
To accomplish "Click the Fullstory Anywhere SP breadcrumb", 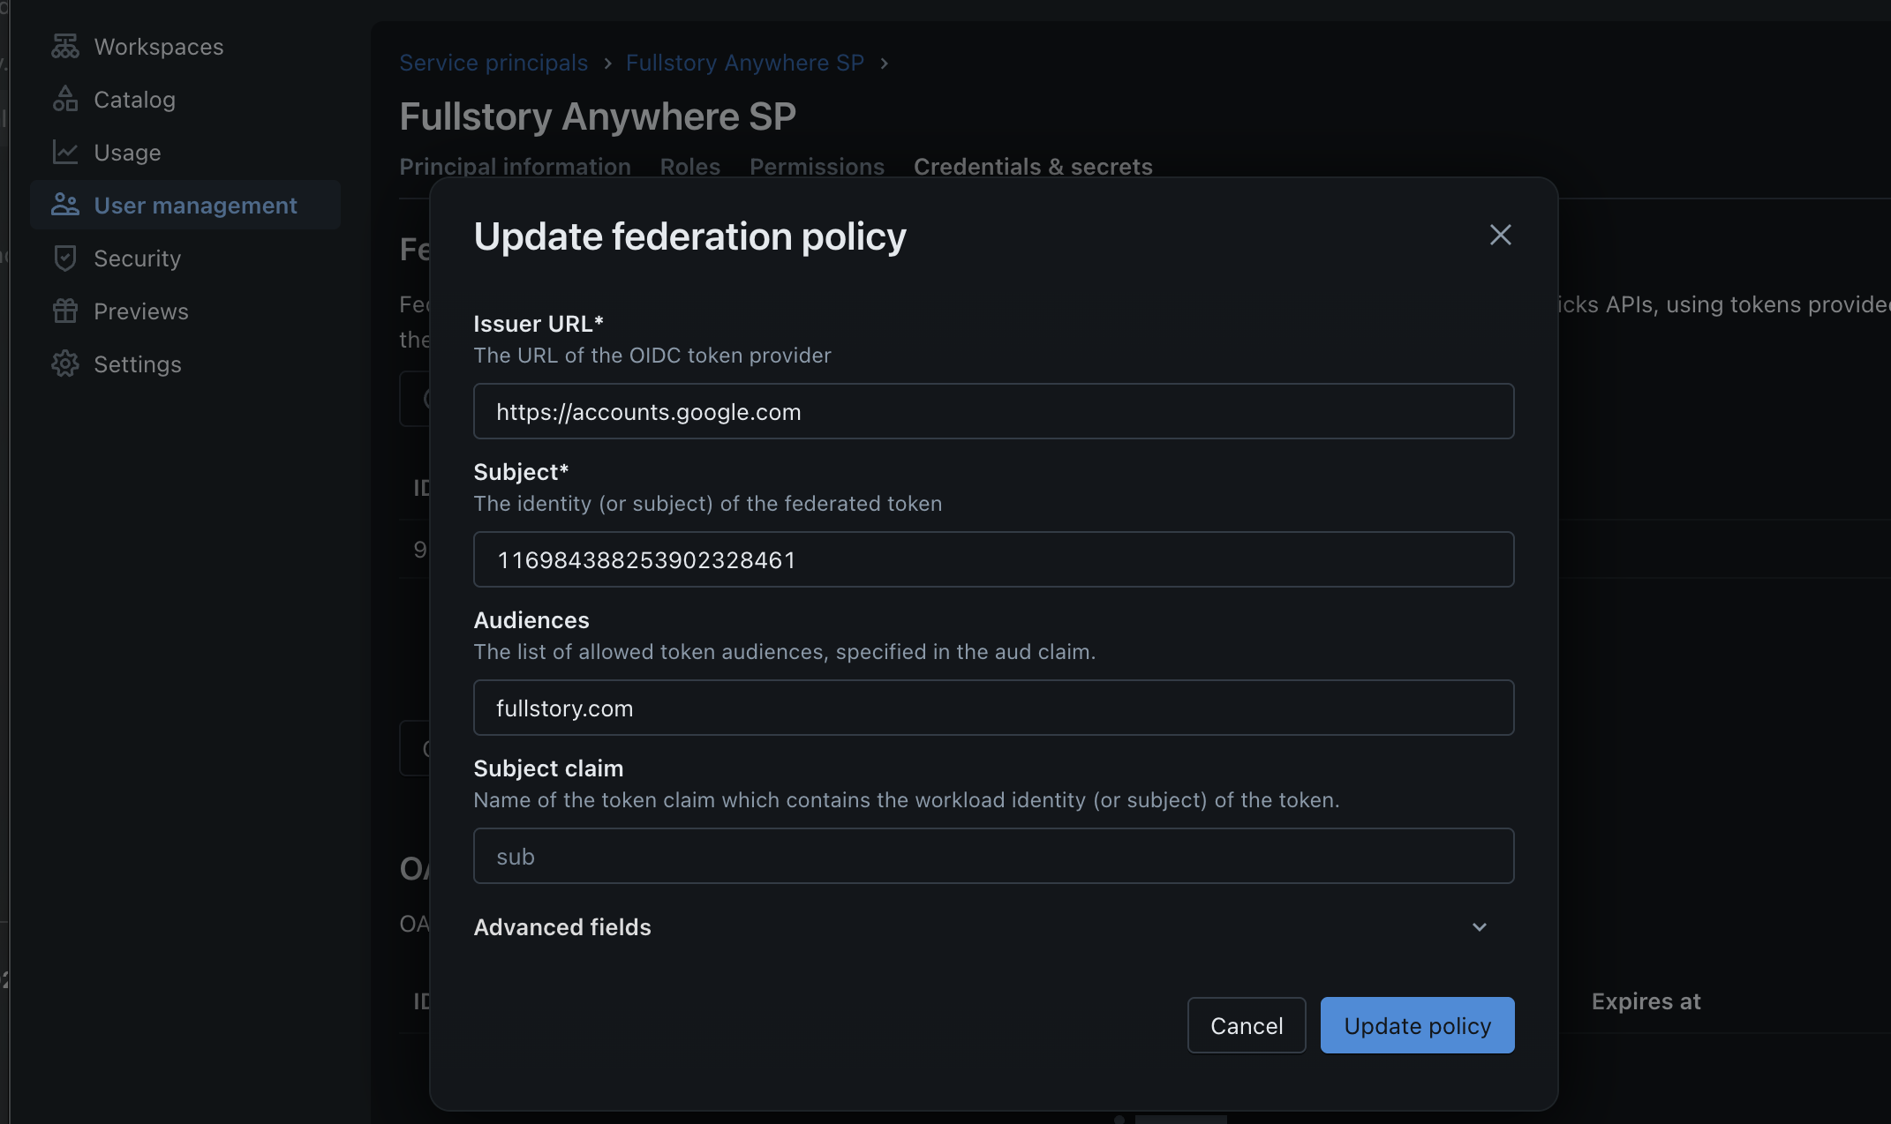I will (744, 63).
